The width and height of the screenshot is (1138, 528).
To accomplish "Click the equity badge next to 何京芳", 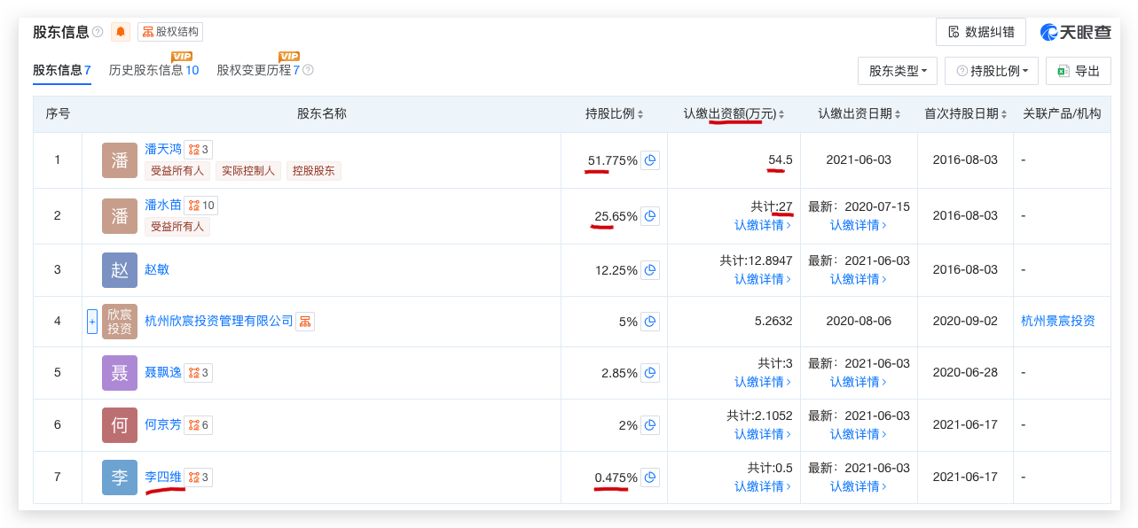I will click(x=199, y=425).
